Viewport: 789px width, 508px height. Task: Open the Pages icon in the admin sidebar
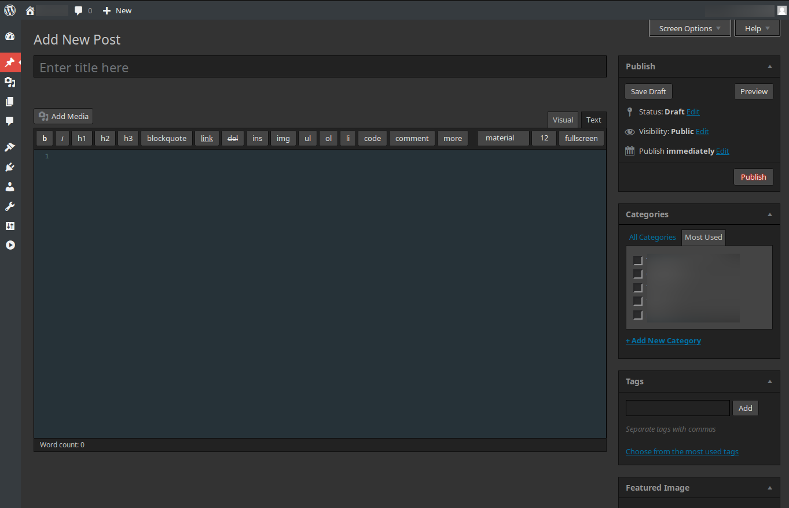click(10, 101)
